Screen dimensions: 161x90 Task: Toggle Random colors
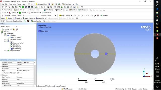pos(73,10)
